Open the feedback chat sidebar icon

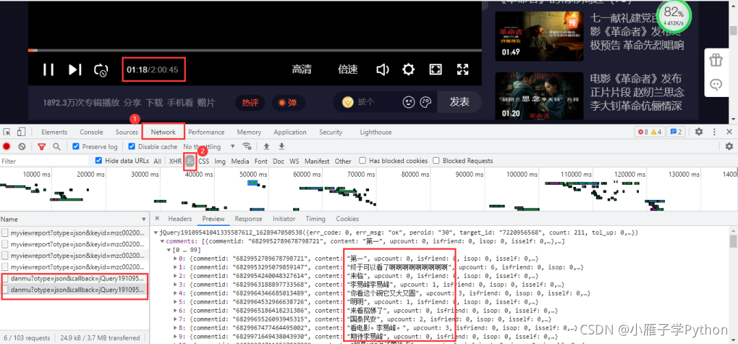716,85
